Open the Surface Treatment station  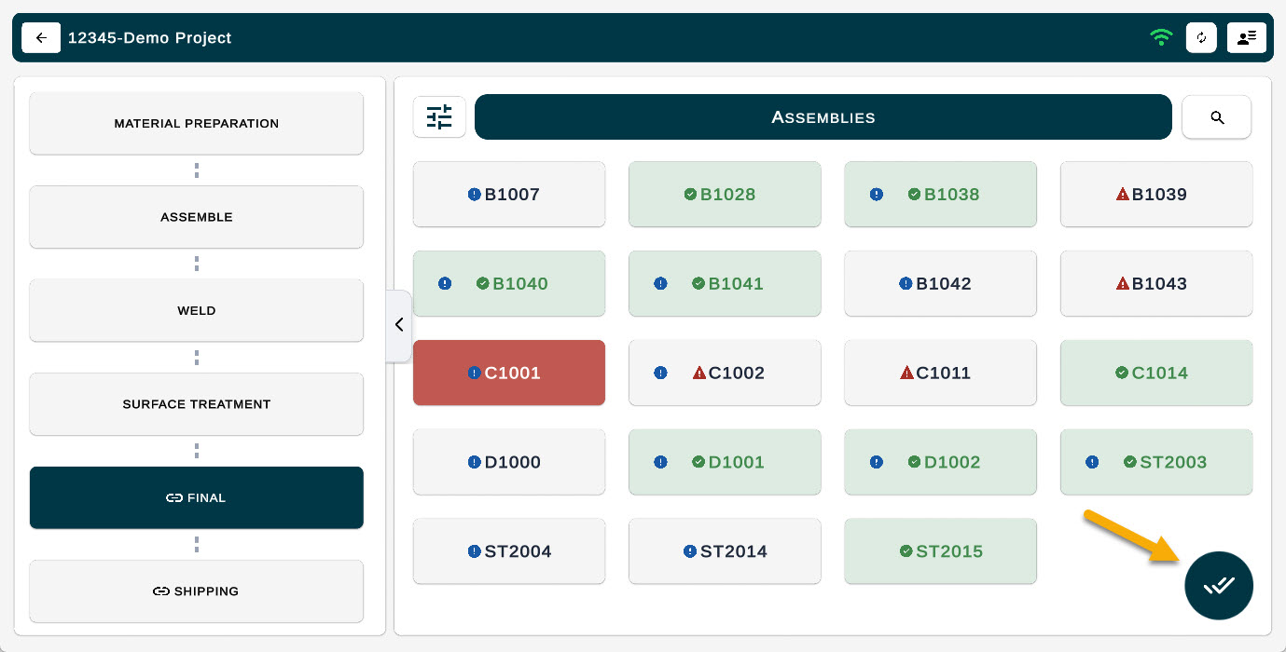(x=196, y=404)
